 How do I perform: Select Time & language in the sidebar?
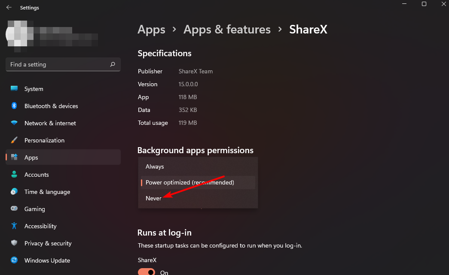[x=47, y=192]
